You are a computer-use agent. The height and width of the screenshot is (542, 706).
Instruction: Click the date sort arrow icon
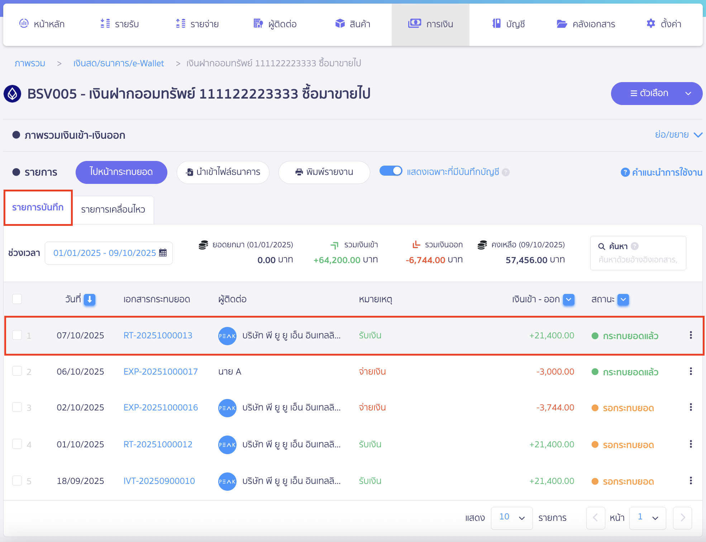(x=90, y=299)
